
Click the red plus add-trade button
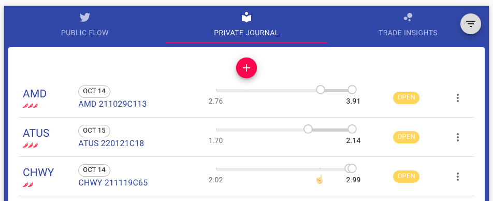[x=247, y=68]
